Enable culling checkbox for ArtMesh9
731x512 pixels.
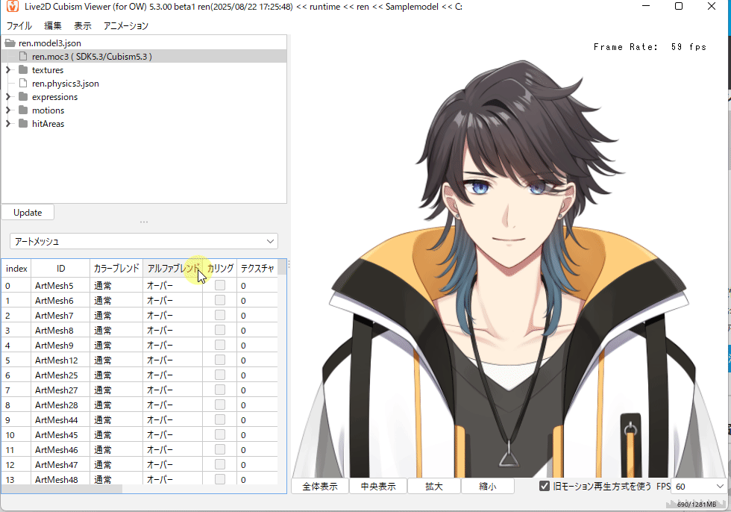click(x=220, y=345)
